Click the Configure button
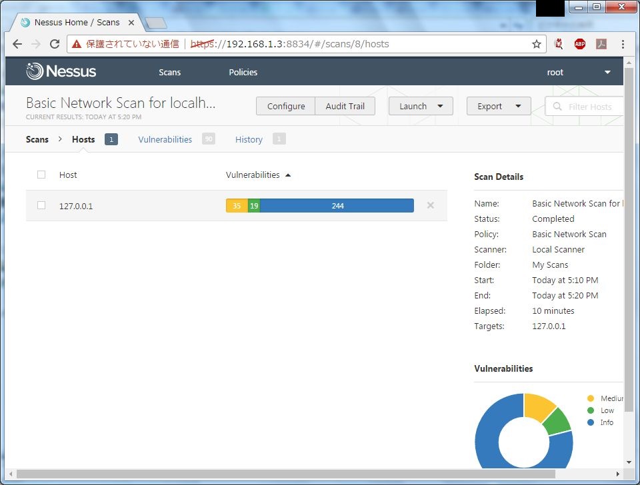Image resolution: width=640 pixels, height=485 pixels. tap(286, 106)
